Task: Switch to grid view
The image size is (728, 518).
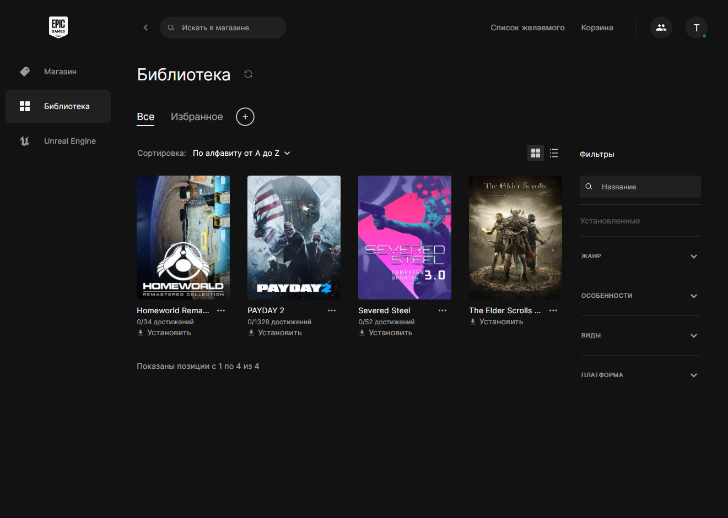Action: pos(536,153)
